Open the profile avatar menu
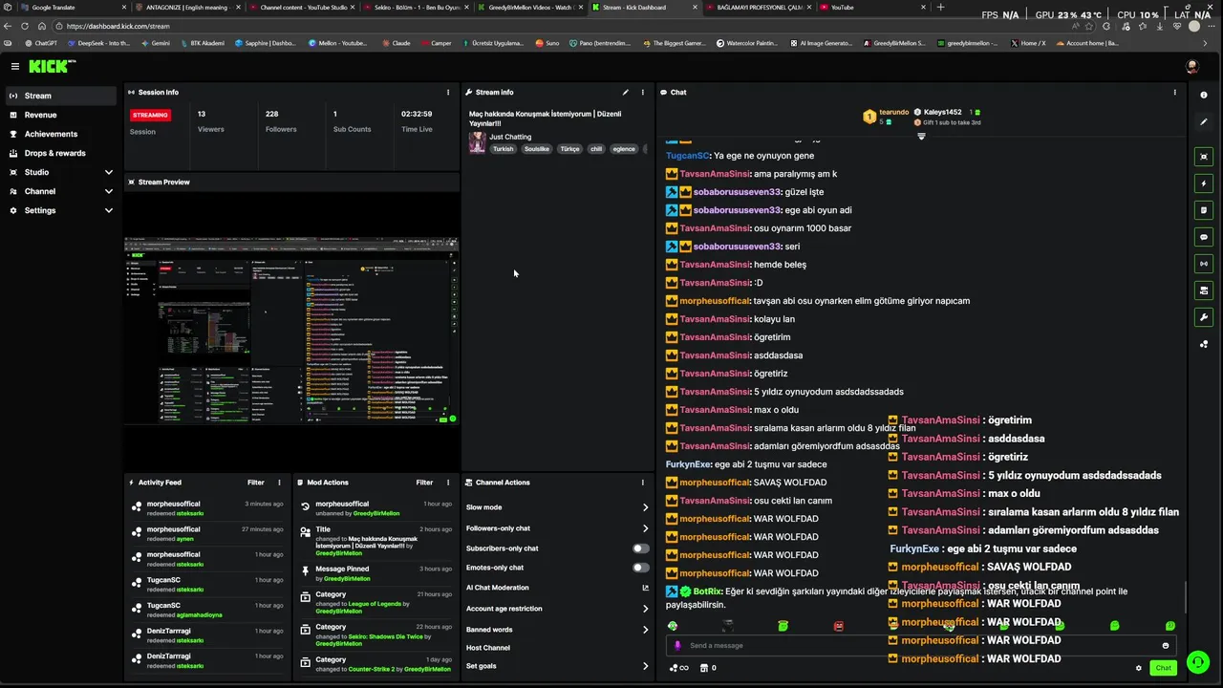The image size is (1223, 688). pyautogui.click(x=1191, y=66)
